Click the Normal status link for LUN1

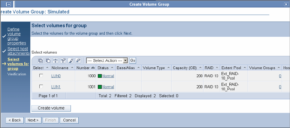click(x=108, y=87)
